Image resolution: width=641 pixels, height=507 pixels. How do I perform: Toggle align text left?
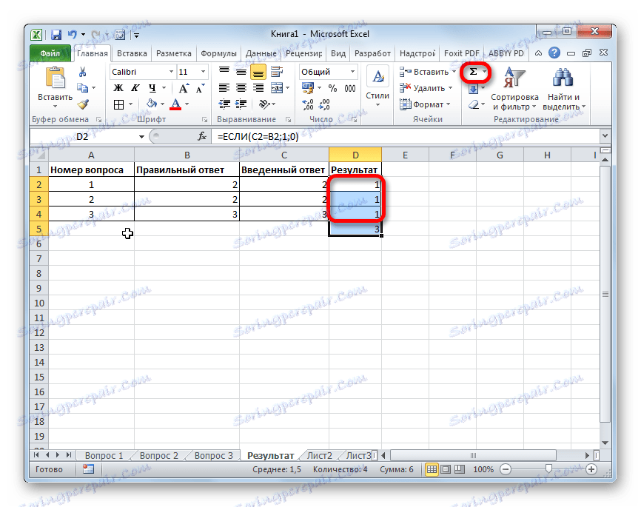tap(224, 88)
